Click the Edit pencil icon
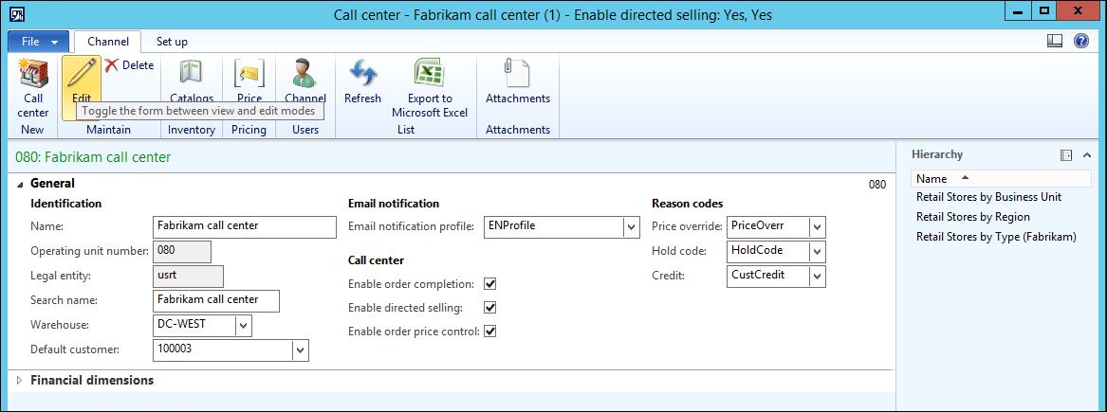This screenshot has width=1107, height=412. click(82, 75)
